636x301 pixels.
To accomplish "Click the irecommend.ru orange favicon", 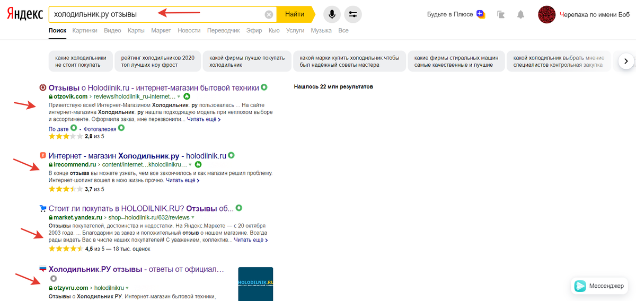I will 43,155.
